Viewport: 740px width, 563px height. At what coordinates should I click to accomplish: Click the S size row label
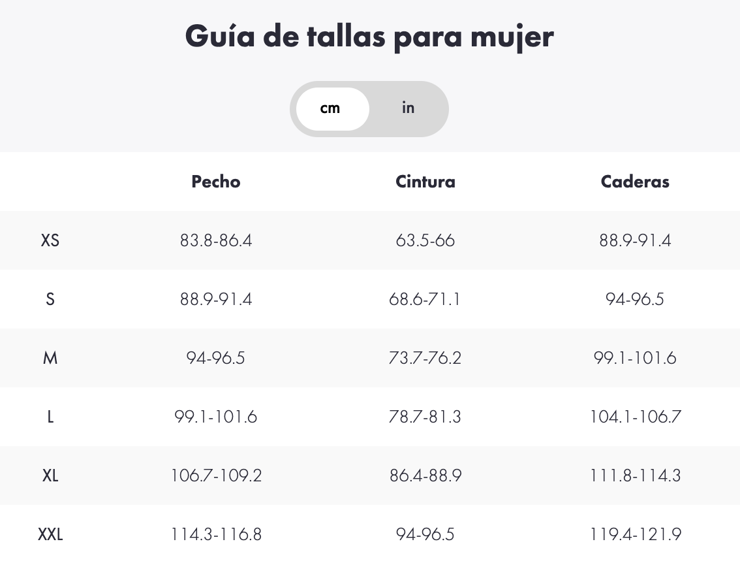tap(50, 299)
